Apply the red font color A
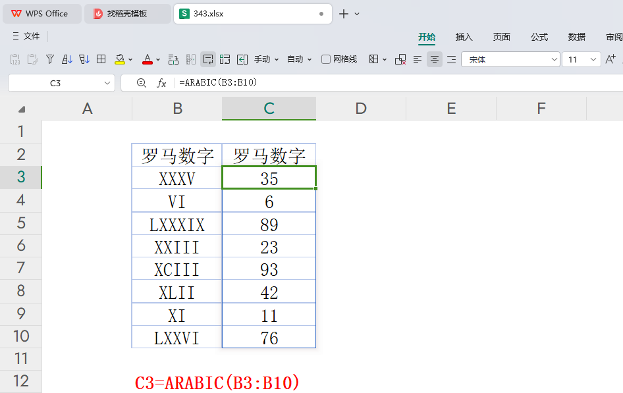Viewport: 623px width, 393px height. point(148,59)
